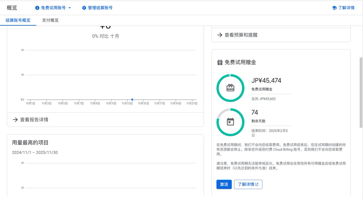Viewport: 363px width, 200px height.
Task: Click the graduation cap icon near 了解详情
Action: coord(334,8)
